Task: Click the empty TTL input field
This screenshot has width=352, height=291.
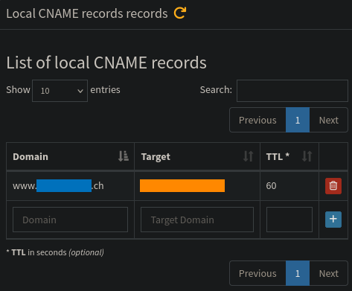Action: pos(289,220)
